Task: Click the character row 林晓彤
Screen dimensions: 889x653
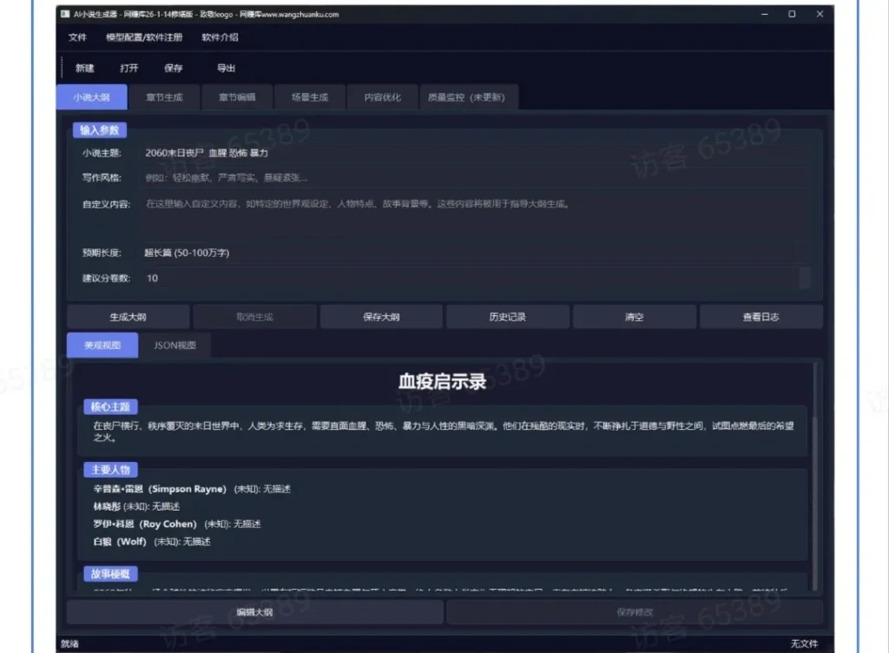Action: [x=136, y=507]
